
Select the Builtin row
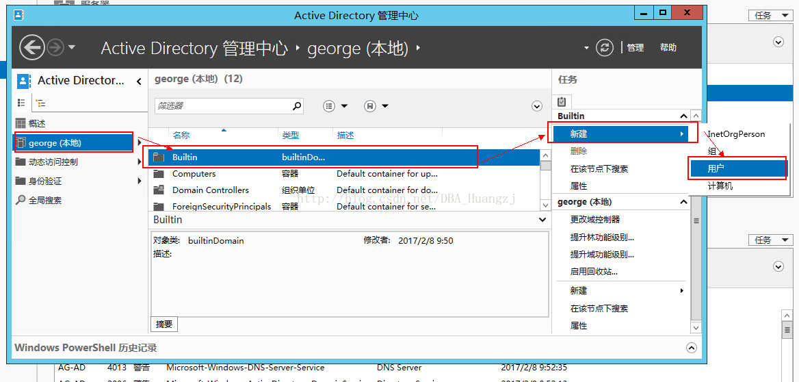(x=344, y=157)
